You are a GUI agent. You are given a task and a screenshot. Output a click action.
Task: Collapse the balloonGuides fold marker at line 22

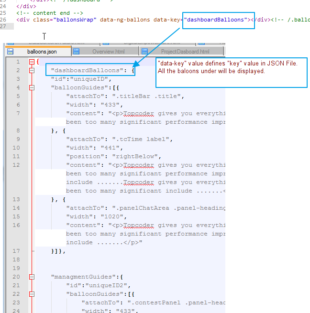point(32,294)
